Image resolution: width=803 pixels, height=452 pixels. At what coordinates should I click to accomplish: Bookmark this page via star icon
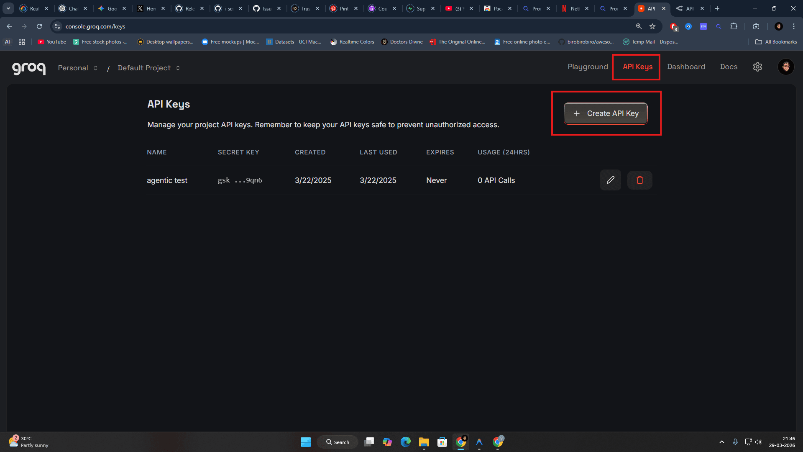point(652,26)
